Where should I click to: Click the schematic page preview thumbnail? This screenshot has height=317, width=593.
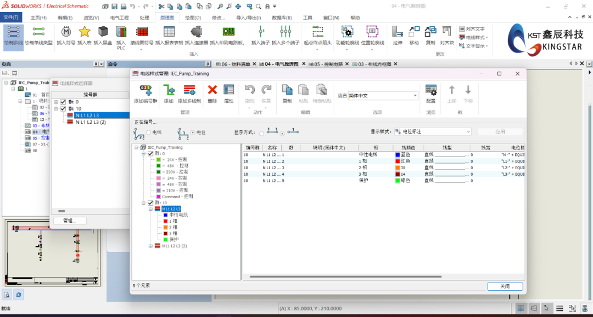53,253
